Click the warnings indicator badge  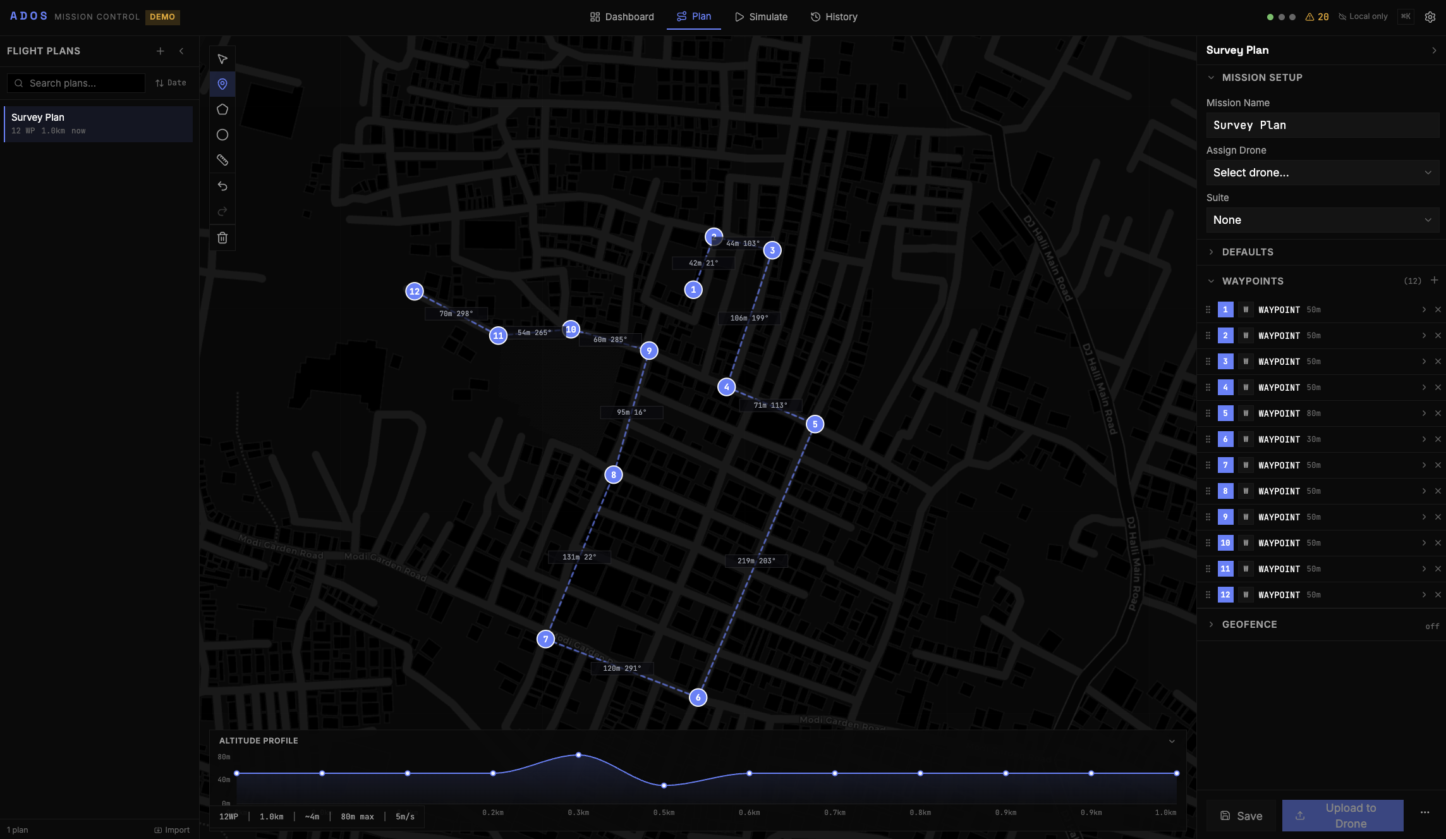(x=1318, y=16)
